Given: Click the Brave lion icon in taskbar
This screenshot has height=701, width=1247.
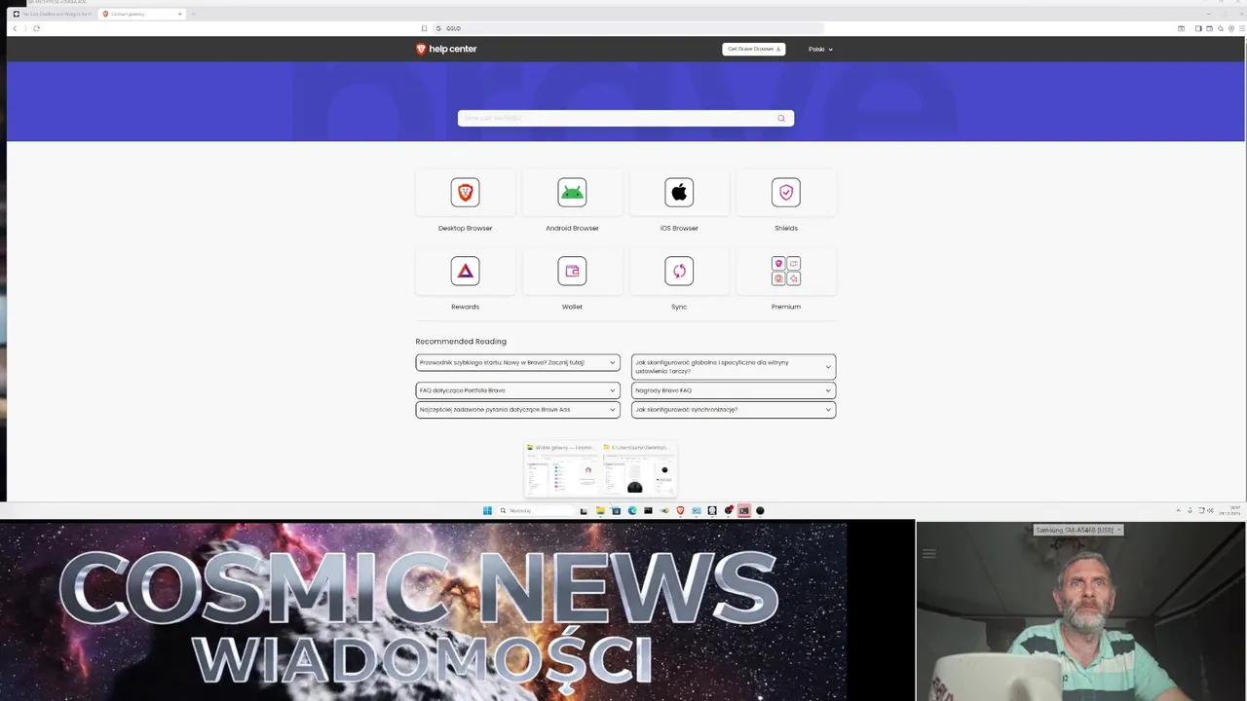Looking at the screenshot, I should tap(680, 510).
